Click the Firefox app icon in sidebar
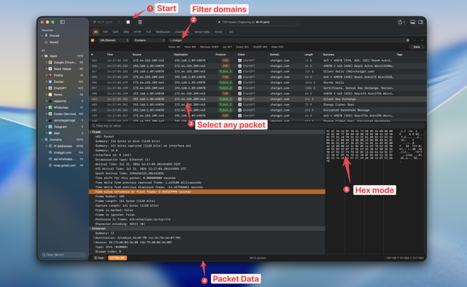Image resolution: width=467 pixels, height=287 pixels. pos(50,75)
